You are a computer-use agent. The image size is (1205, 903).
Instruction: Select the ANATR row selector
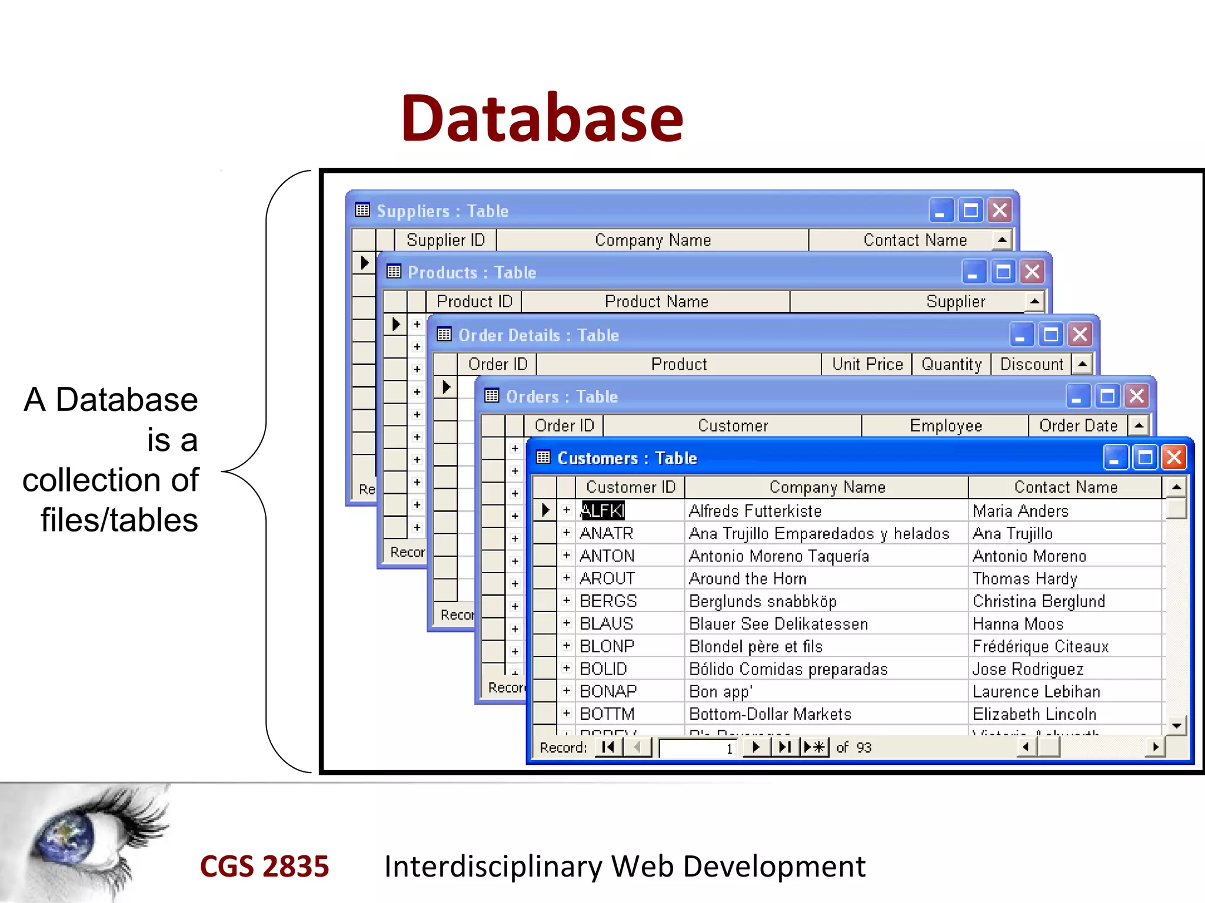(545, 533)
